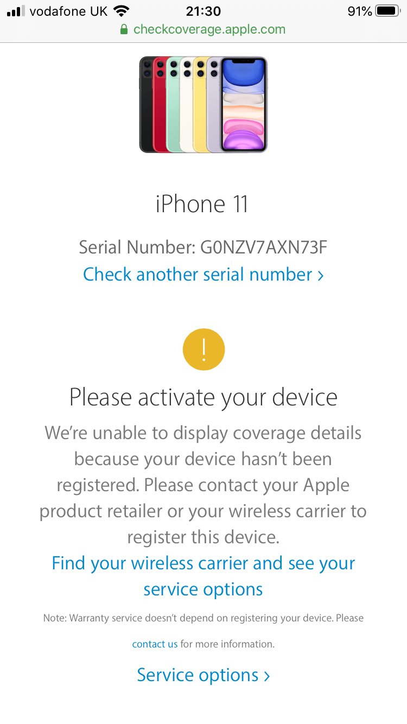Viewport: 407px width, 724px height.
Task: Tap the Please activate your device heading
Action: pos(203,398)
